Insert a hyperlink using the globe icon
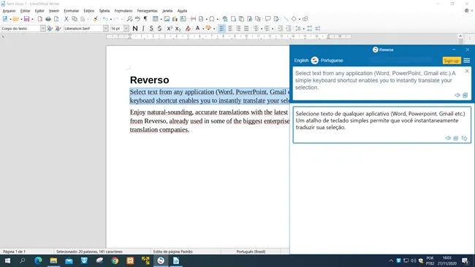 225,19
